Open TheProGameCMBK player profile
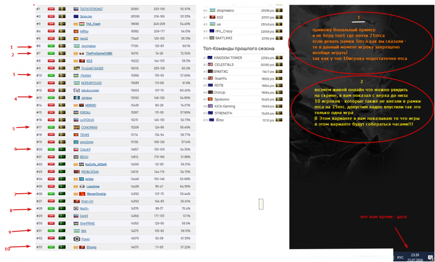Screen dimensions: 435x262 point(99,54)
